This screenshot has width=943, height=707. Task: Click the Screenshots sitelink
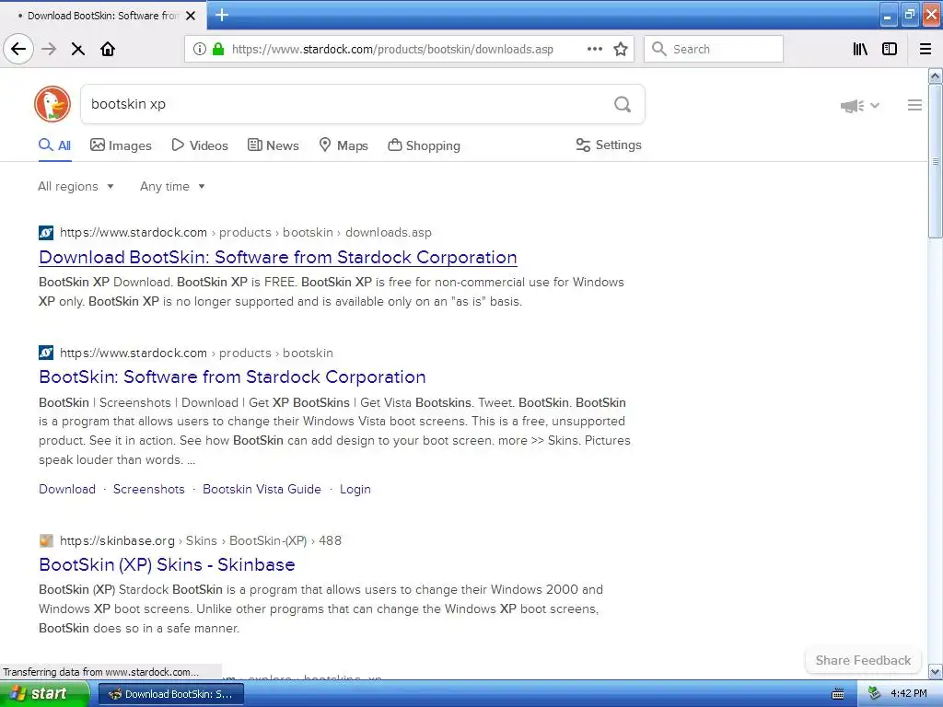tap(148, 490)
